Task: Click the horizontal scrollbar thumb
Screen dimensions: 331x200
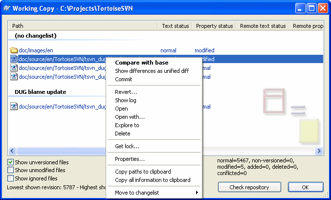Action: coord(61,151)
